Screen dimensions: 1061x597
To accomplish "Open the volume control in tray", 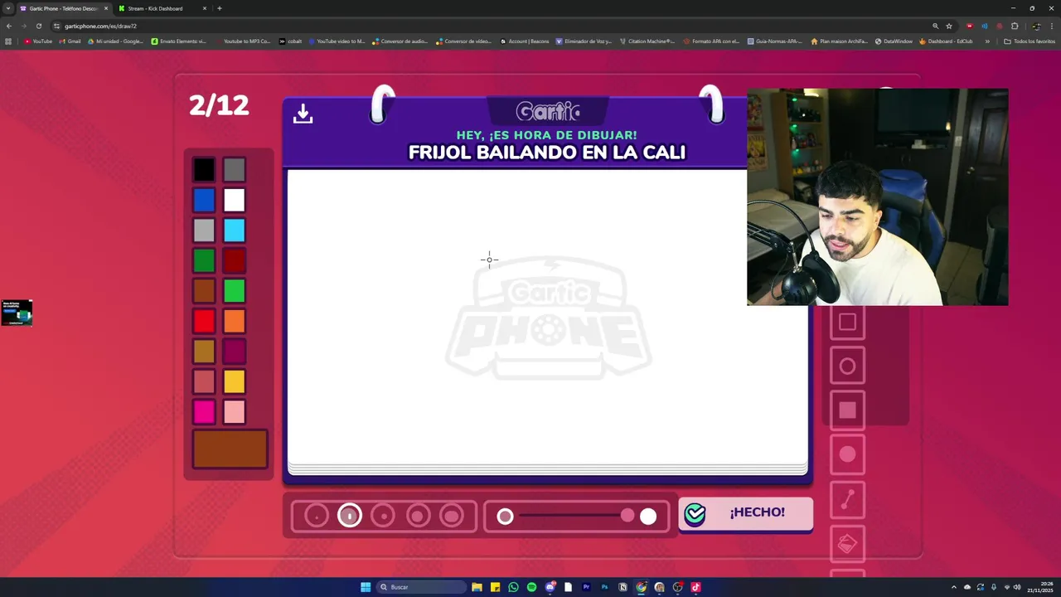I will pos(1017,587).
